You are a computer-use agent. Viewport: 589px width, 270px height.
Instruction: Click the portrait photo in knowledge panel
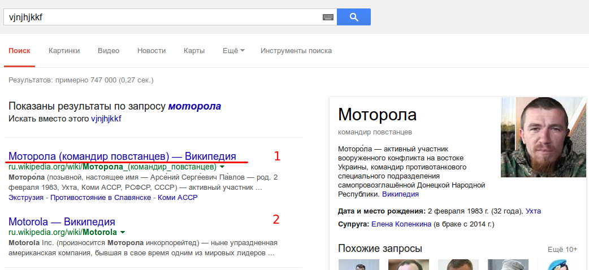click(544, 137)
